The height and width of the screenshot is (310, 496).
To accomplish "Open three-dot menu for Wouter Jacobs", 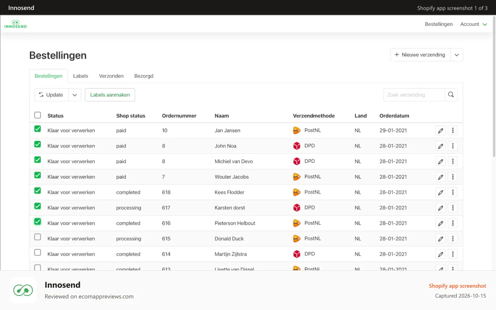I will pos(453,177).
